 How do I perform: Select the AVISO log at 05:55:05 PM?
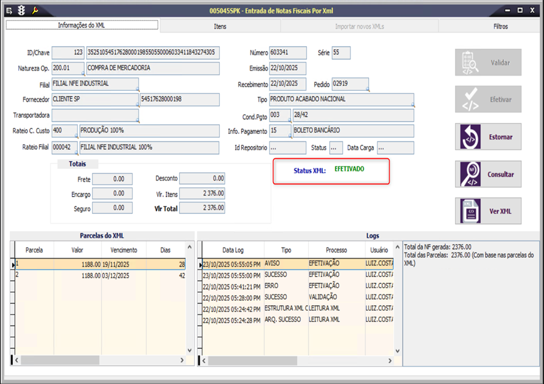(298, 264)
